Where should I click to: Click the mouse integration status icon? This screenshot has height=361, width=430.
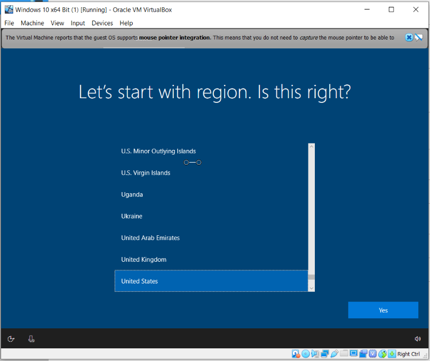tap(382, 354)
